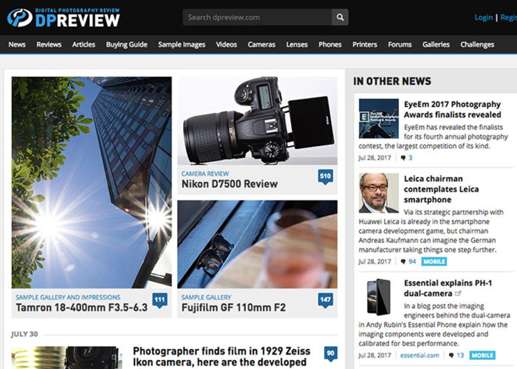517x369 pixels.
Task: Click in the Search dpreview.com field
Action: click(x=257, y=17)
